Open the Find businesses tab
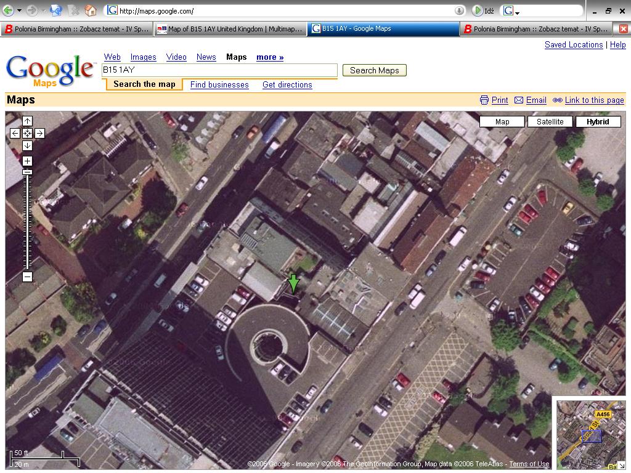Viewport: 631px width, 473px height. 219,85
